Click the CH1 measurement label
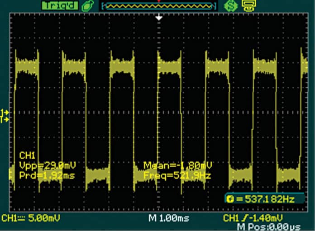Viewport: 315px width, 231px height. click(27, 156)
